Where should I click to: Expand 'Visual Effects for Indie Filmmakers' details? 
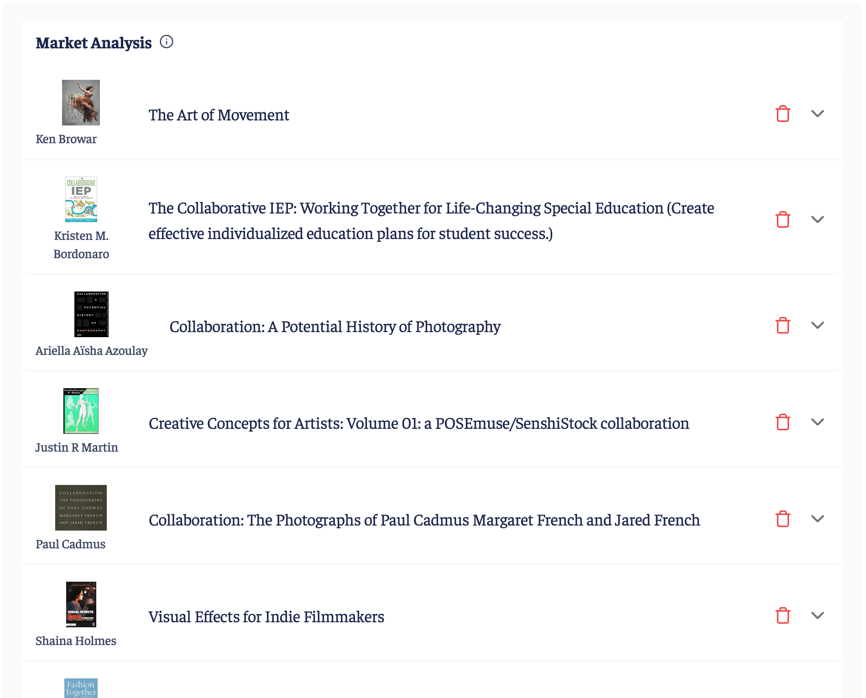click(818, 615)
